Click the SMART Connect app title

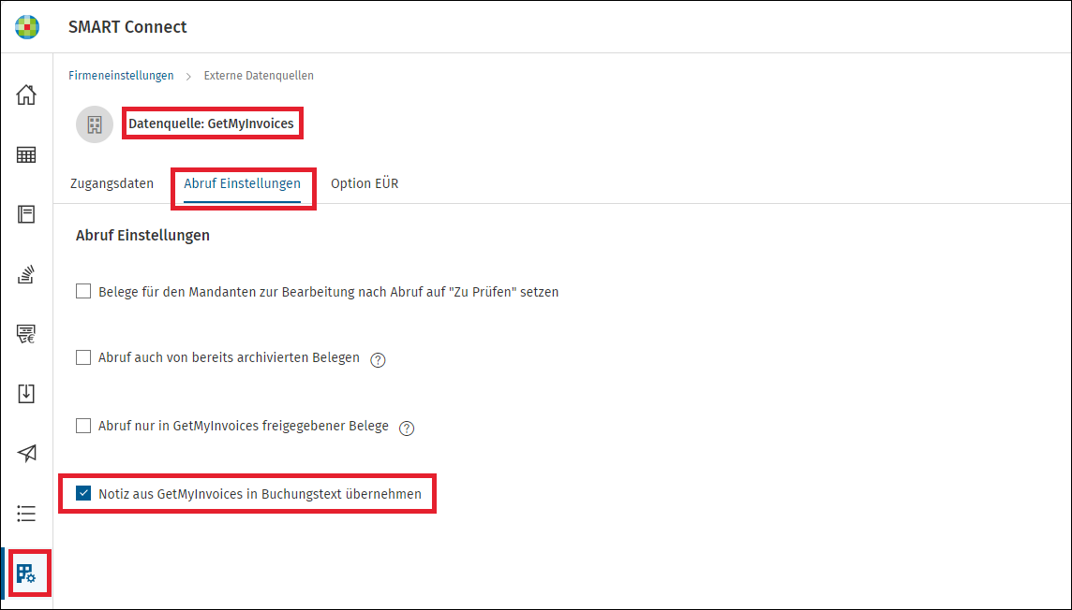coord(127,26)
